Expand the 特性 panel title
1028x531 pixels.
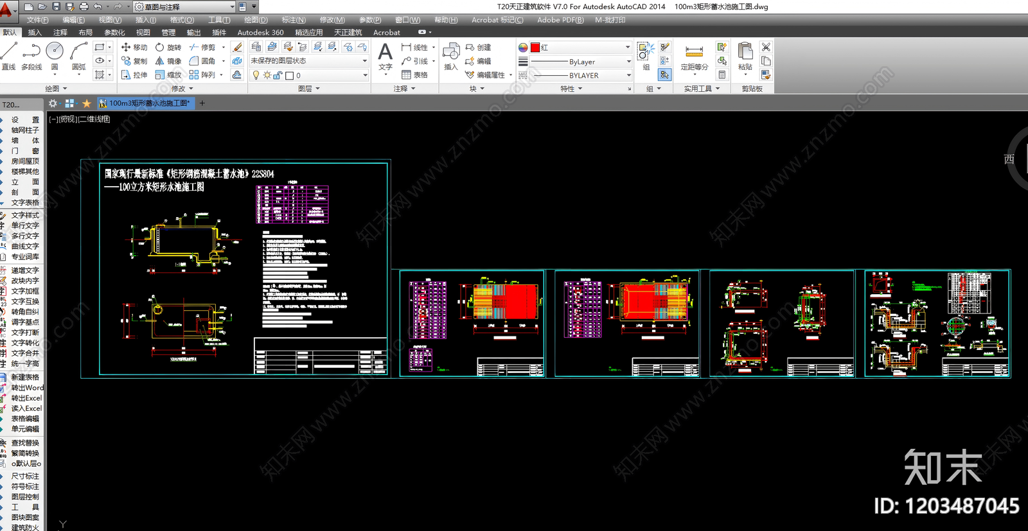click(571, 89)
